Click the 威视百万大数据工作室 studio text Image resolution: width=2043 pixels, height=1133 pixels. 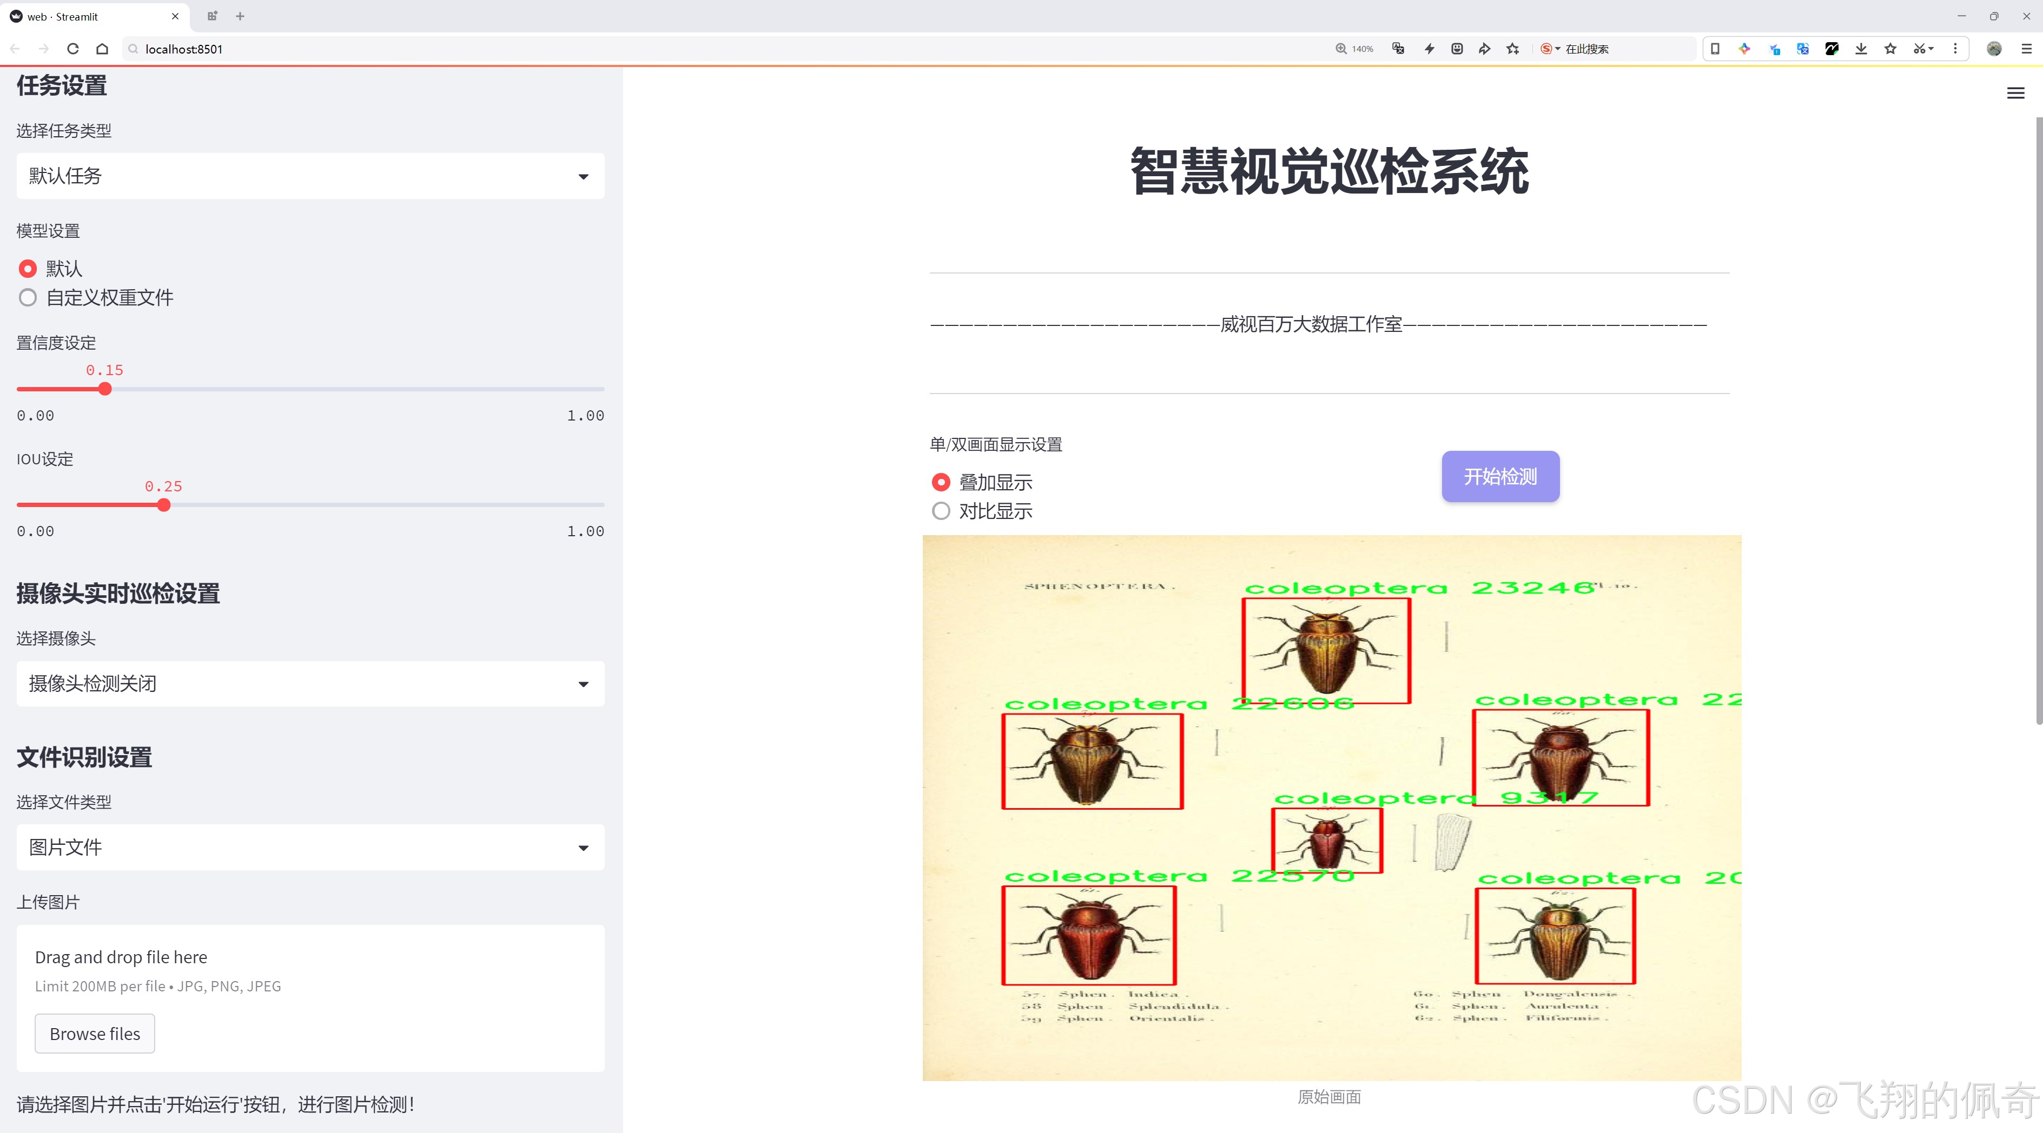(1312, 325)
